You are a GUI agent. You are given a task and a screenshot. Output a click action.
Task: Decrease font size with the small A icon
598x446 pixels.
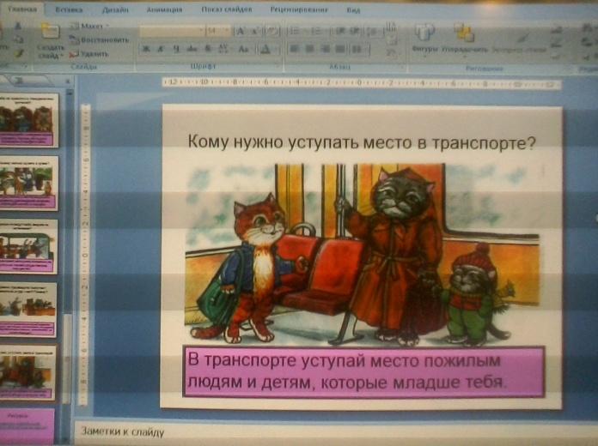click(x=254, y=31)
